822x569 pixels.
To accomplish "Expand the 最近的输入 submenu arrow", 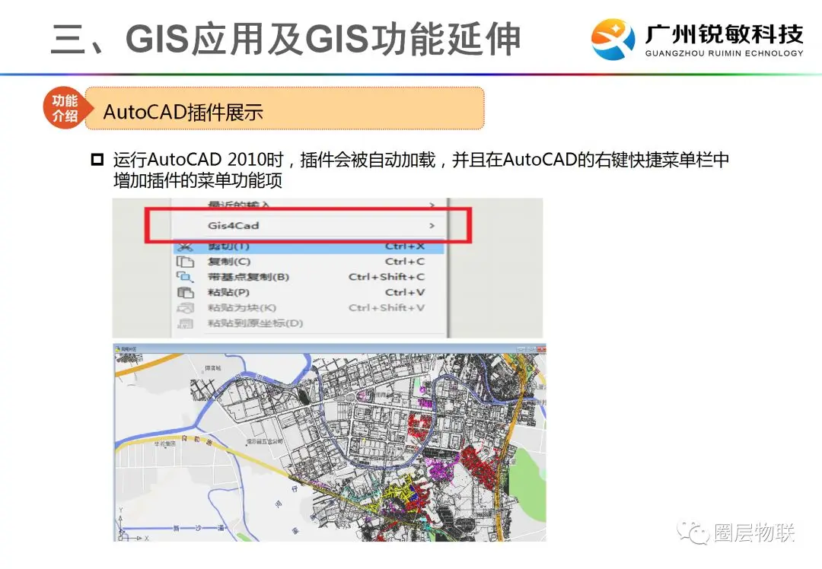I will (x=432, y=205).
